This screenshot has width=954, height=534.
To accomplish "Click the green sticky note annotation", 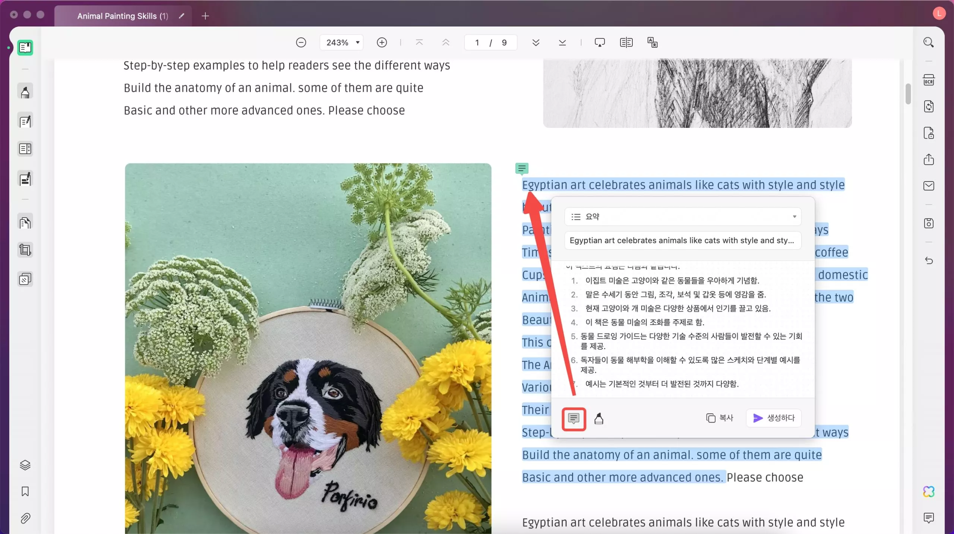I will pyautogui.click(x=522, y=169).
